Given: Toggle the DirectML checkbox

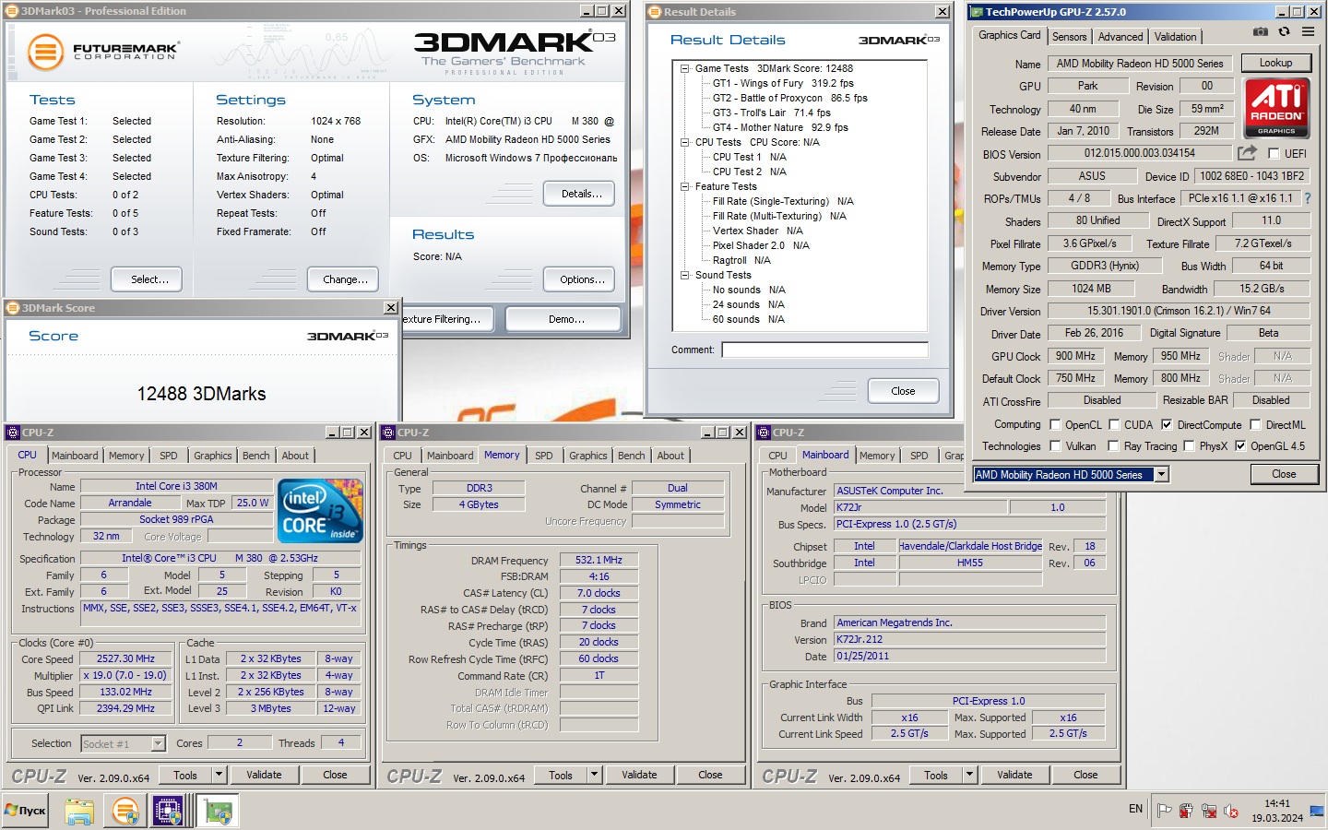Looking at the screenshot, I should point(1255,424).
